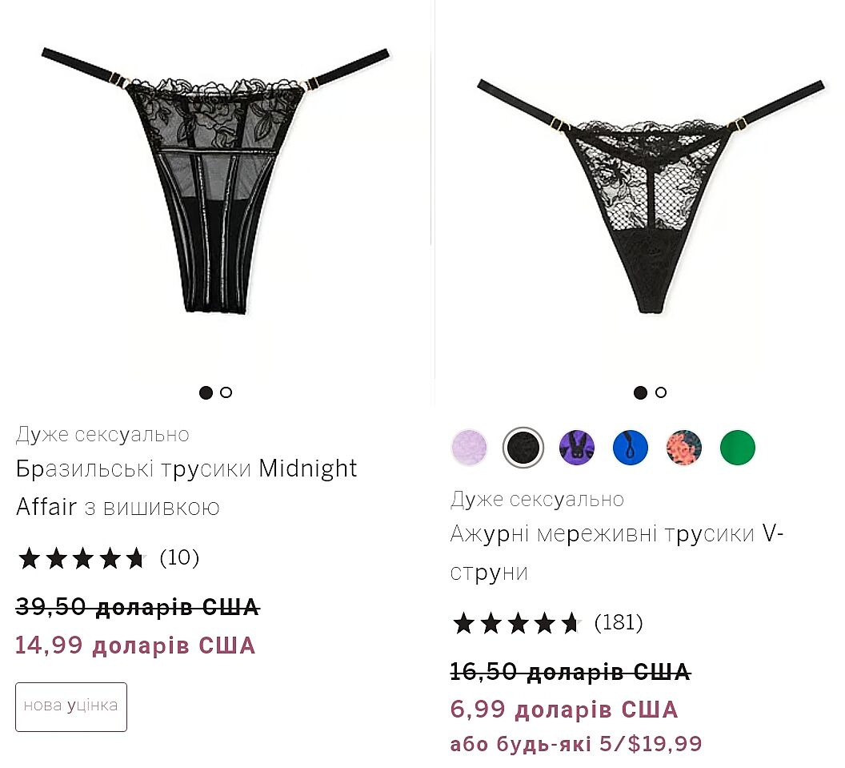Select the black lace color swatch

pos(523,448)
